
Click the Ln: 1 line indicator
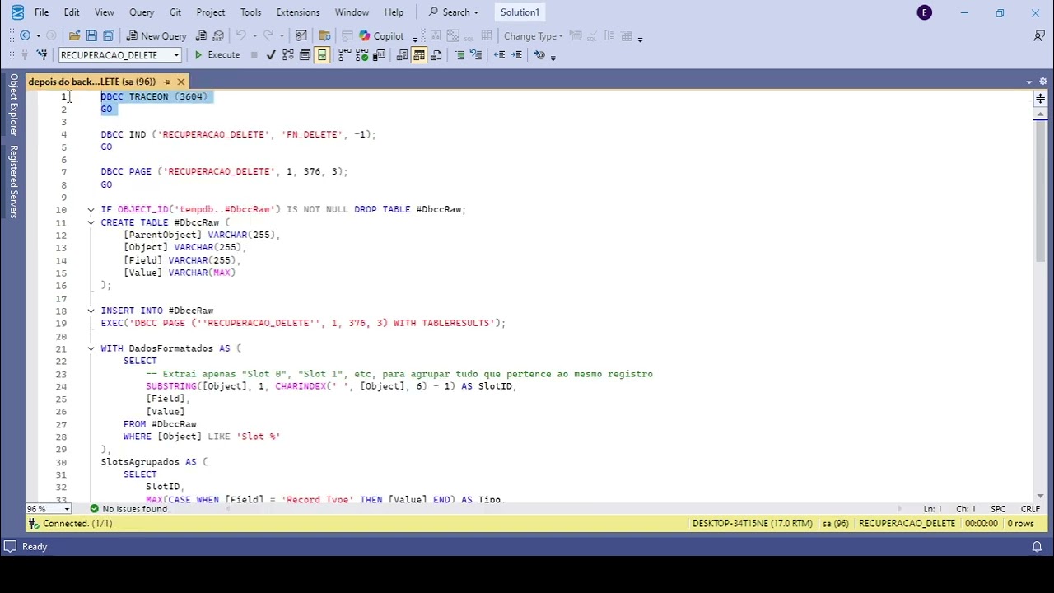932,509
